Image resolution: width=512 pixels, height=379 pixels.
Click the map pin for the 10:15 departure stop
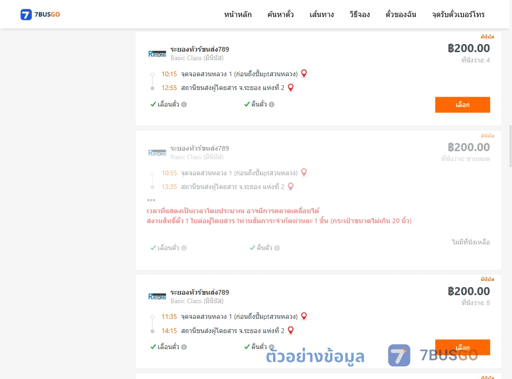(304, 73)
